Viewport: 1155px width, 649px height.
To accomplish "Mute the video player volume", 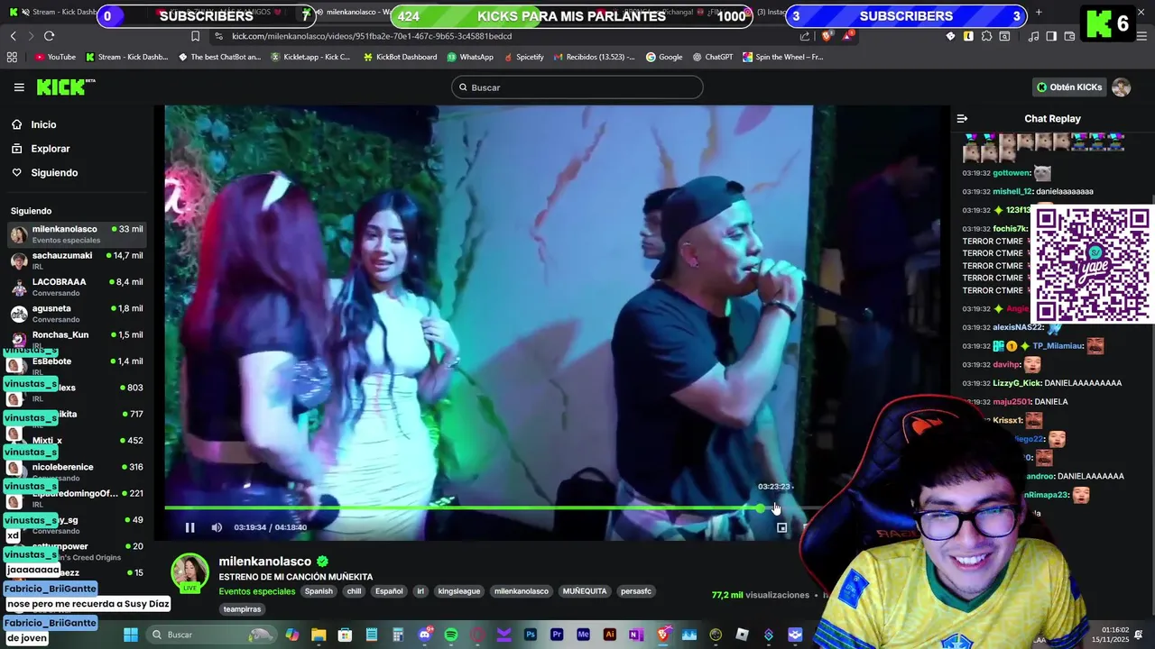I will (x=217, y=527).
